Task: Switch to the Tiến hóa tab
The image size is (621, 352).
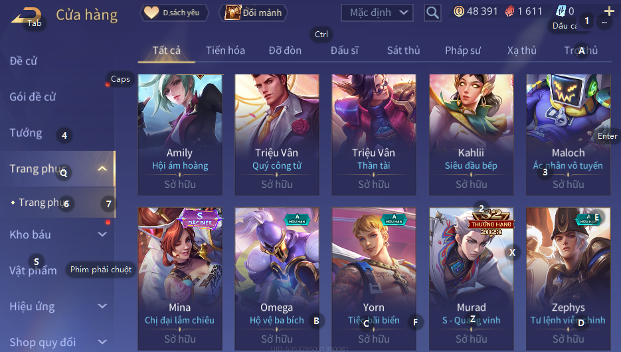Action: coord(225,50)
